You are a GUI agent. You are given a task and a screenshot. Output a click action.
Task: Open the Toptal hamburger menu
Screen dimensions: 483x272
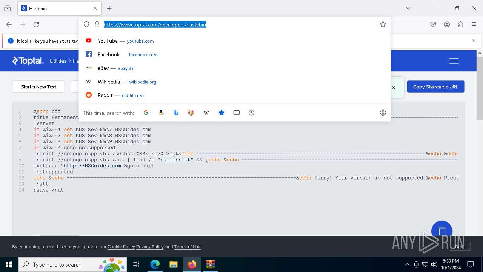(454, 61)
